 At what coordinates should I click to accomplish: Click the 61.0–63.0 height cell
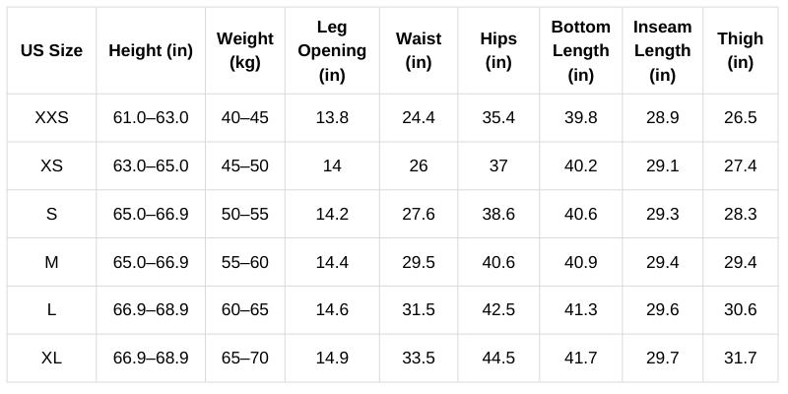151,118
